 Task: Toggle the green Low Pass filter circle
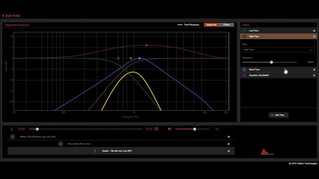point(244,31)
